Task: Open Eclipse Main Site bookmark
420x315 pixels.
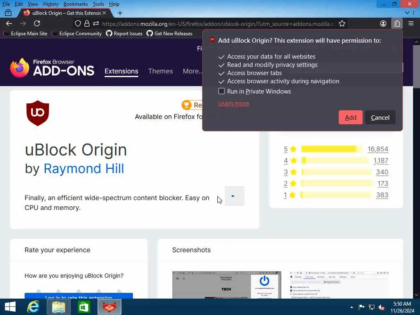Action: point(25,34)
